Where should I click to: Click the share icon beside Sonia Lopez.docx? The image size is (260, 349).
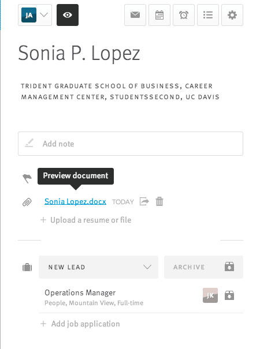144,201
